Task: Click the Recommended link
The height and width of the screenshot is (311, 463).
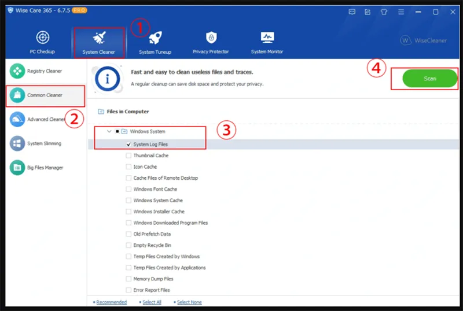Action: click(x=111, y=302)
